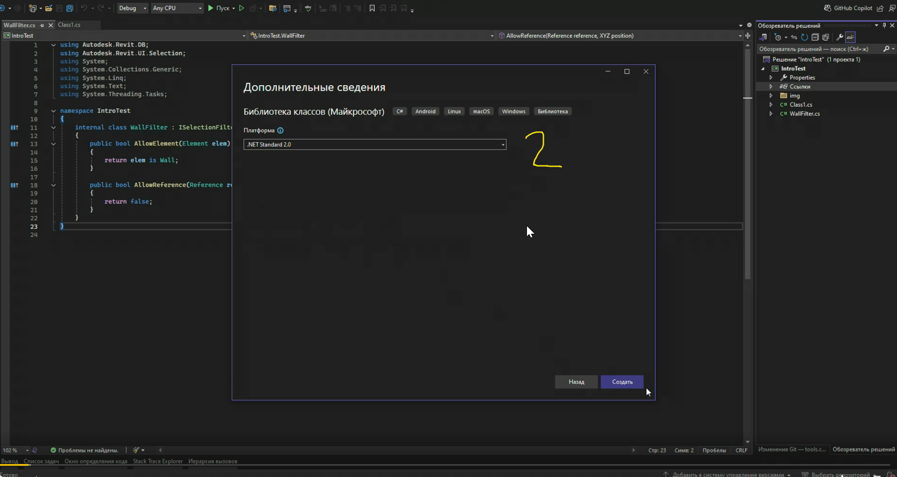
Task: Expand the Ссылки node in Solution Explorer
Action: [x=771, y=87]
